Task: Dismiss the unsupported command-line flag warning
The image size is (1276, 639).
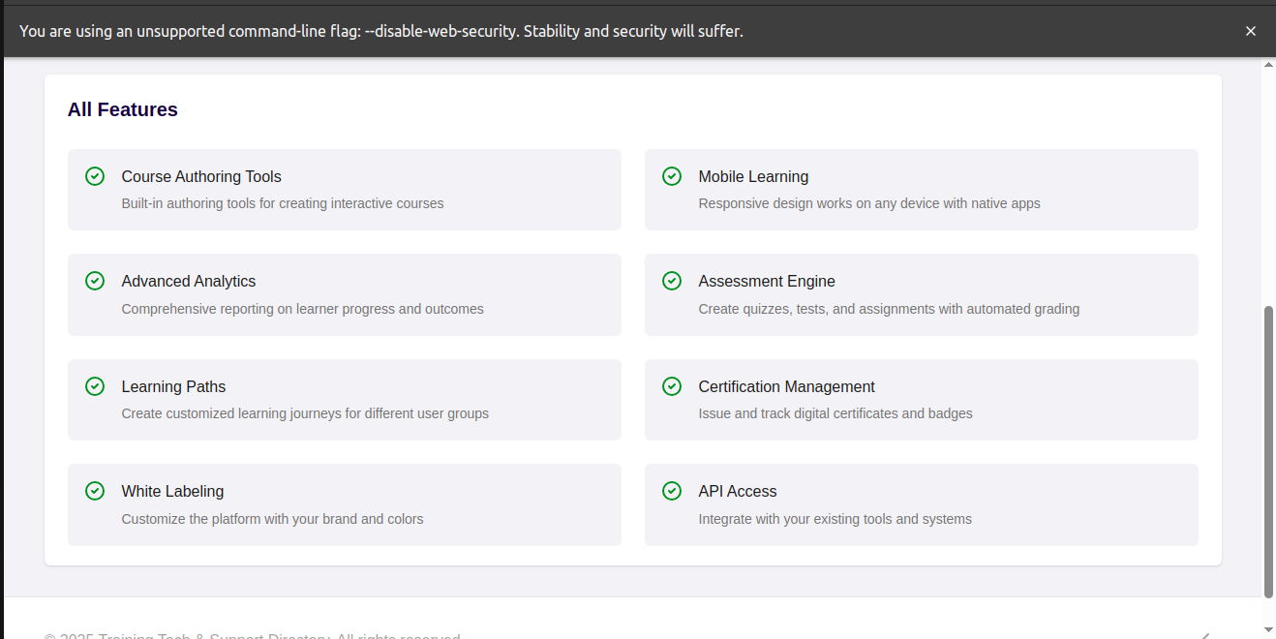Action: coord(1251,31)
